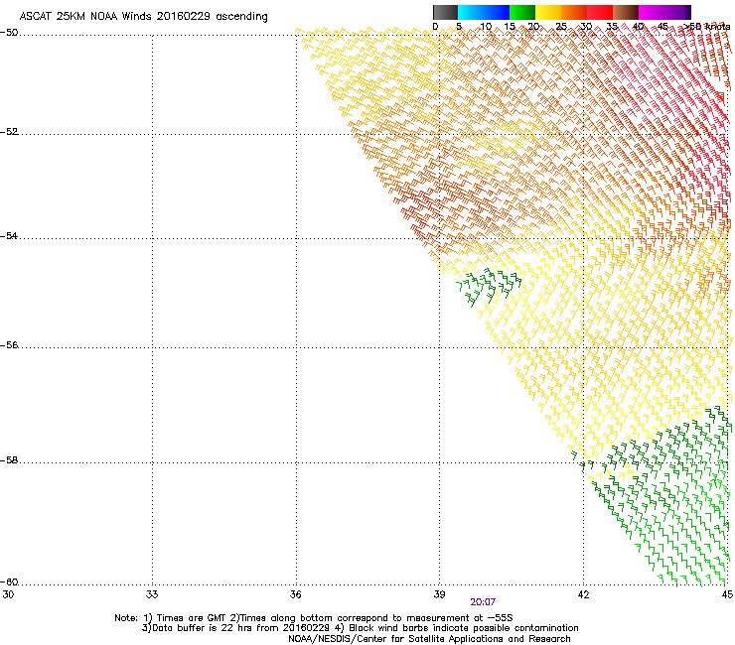The width and height of the screenshot is (735, 645).
Task: Pick the brown 35–40 knots legend segment
Action: (626, 12)
